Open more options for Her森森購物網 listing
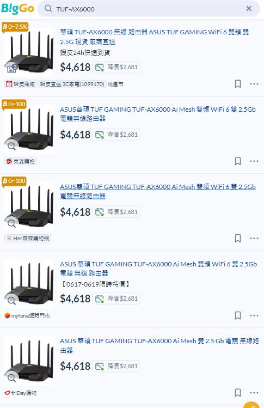The width and height of the screenshot is (264, 408). 254,239
